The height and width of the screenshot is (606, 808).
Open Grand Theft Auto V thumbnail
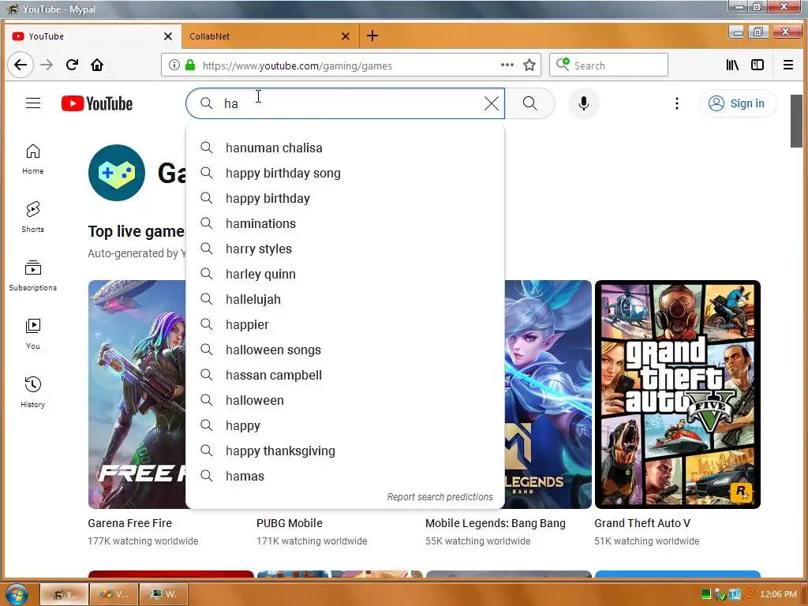(x=677, y=395)
